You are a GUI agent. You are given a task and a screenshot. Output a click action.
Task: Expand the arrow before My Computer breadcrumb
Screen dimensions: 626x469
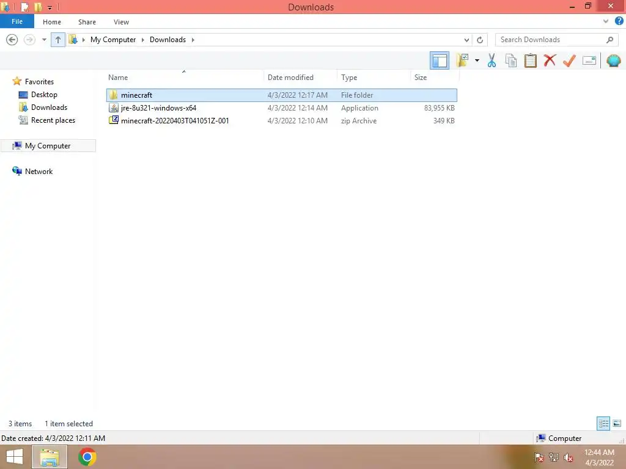tap(84, 40)
